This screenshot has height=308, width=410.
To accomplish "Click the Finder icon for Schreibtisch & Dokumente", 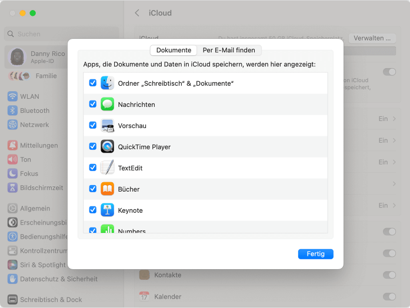I will tap(107, 83).
